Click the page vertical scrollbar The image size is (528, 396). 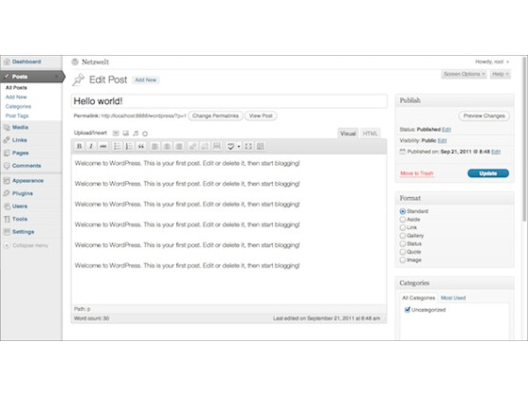pyautogui.click(x=524, y=139)
